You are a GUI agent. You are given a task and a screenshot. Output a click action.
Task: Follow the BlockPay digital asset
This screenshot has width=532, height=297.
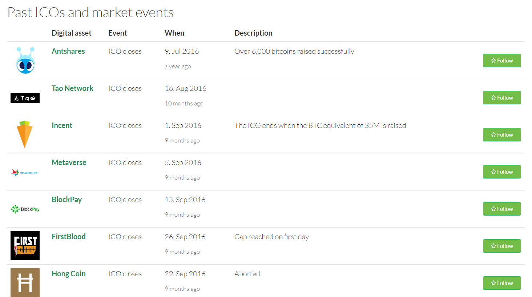click(502, 209)
